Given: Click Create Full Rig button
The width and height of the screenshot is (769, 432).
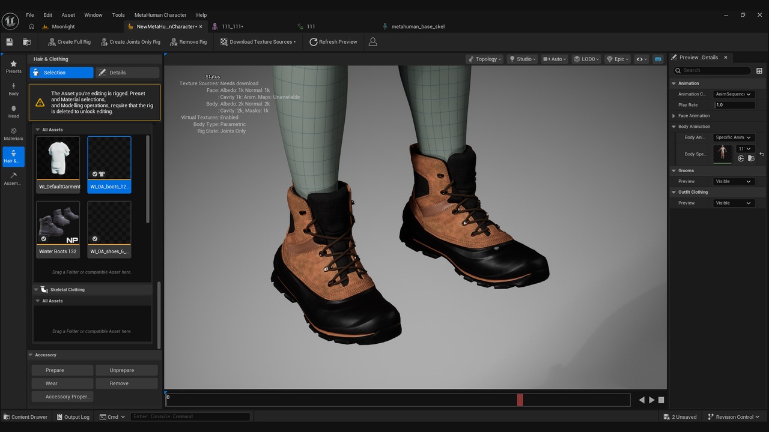Looking at the screenshot, I should [68, 42].
